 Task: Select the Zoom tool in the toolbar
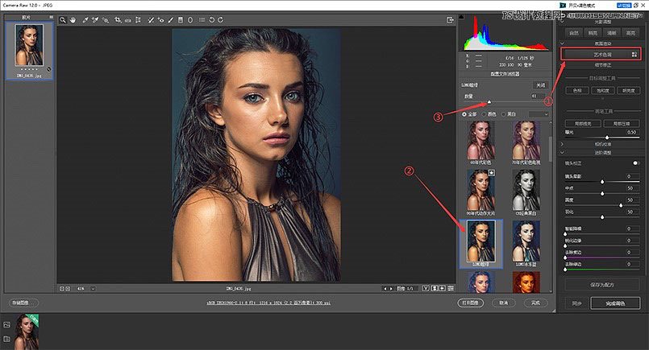[x=62, y=19]
